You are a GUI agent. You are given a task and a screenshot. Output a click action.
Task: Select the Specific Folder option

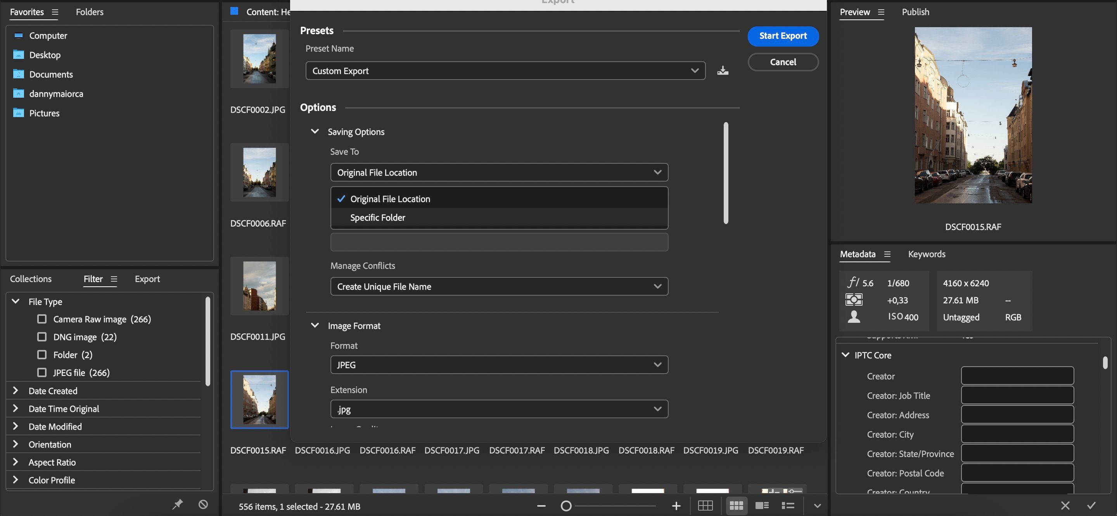point(377,217)
